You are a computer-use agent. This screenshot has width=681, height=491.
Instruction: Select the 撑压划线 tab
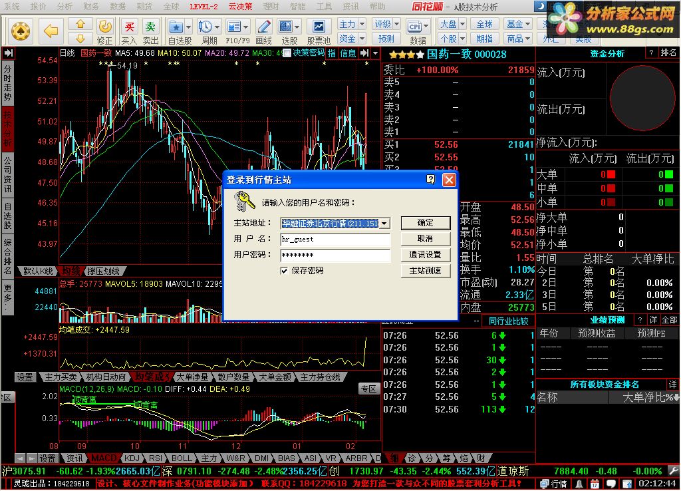pos(103,271)
